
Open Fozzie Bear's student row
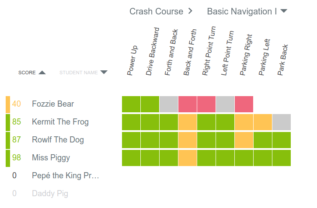pos(53,104)
